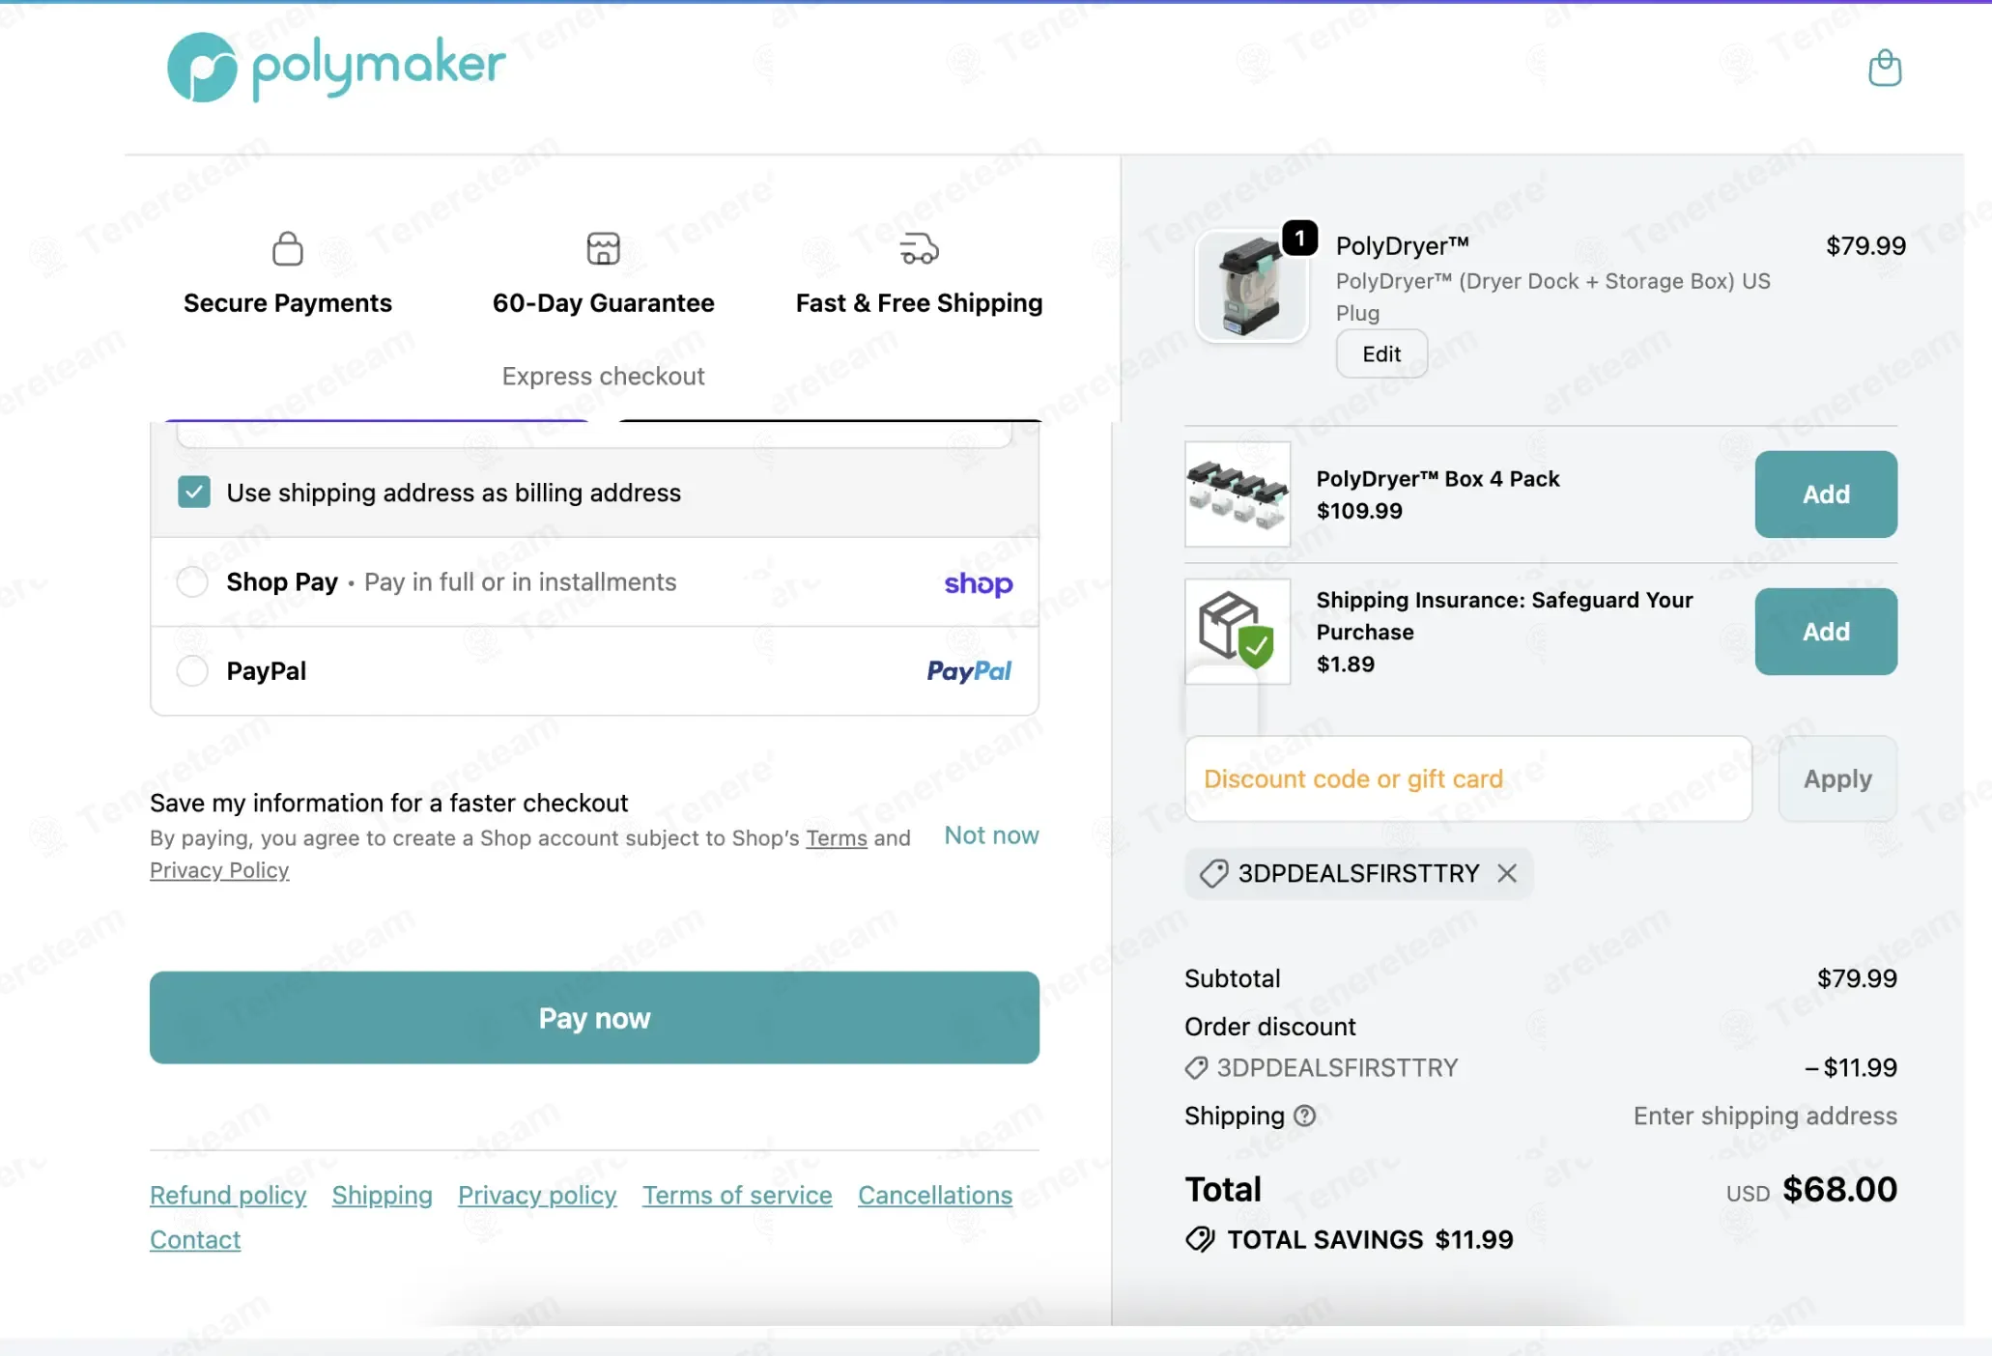
Task: Open the PolyDryer Box 4 Pack thumbnail
Action: pos(1238,494)
